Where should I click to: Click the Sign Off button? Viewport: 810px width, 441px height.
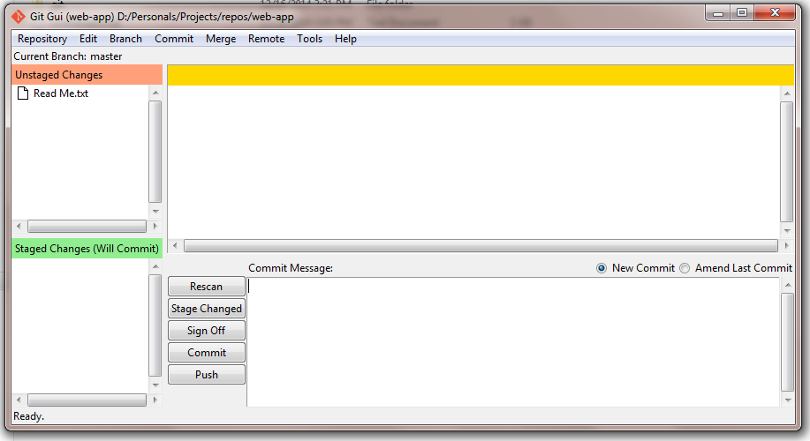(x=206, y=331)
